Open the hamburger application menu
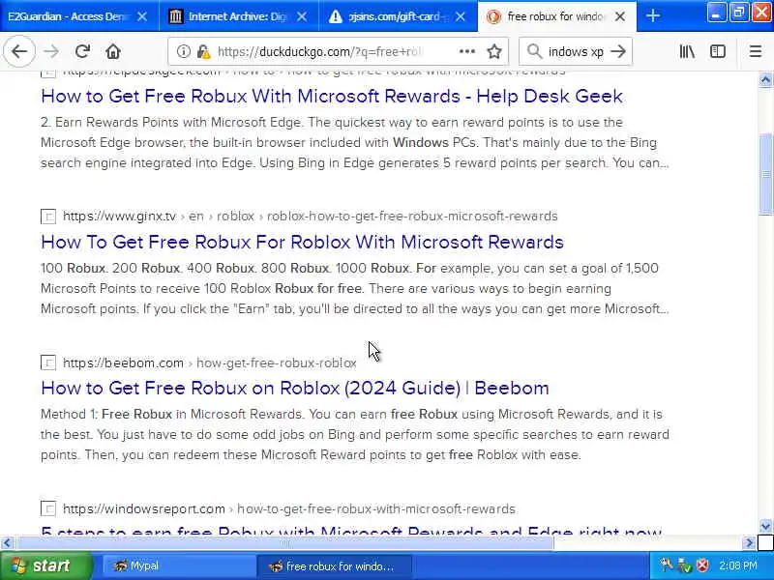Image resolution: width=774 pixels, height=580 pixels. (756, 51)
